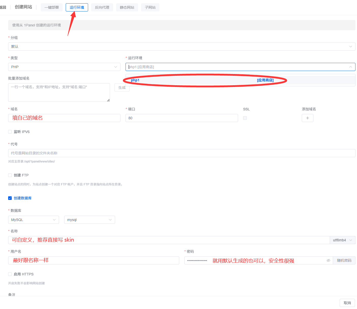Click the 生成 button for batch domains

[x=122, y=87]
